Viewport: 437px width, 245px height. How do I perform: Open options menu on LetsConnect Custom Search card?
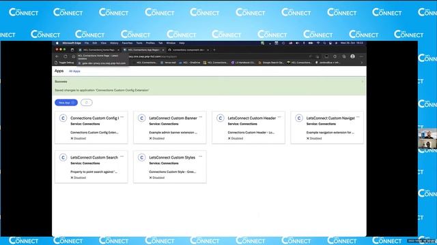122,157
